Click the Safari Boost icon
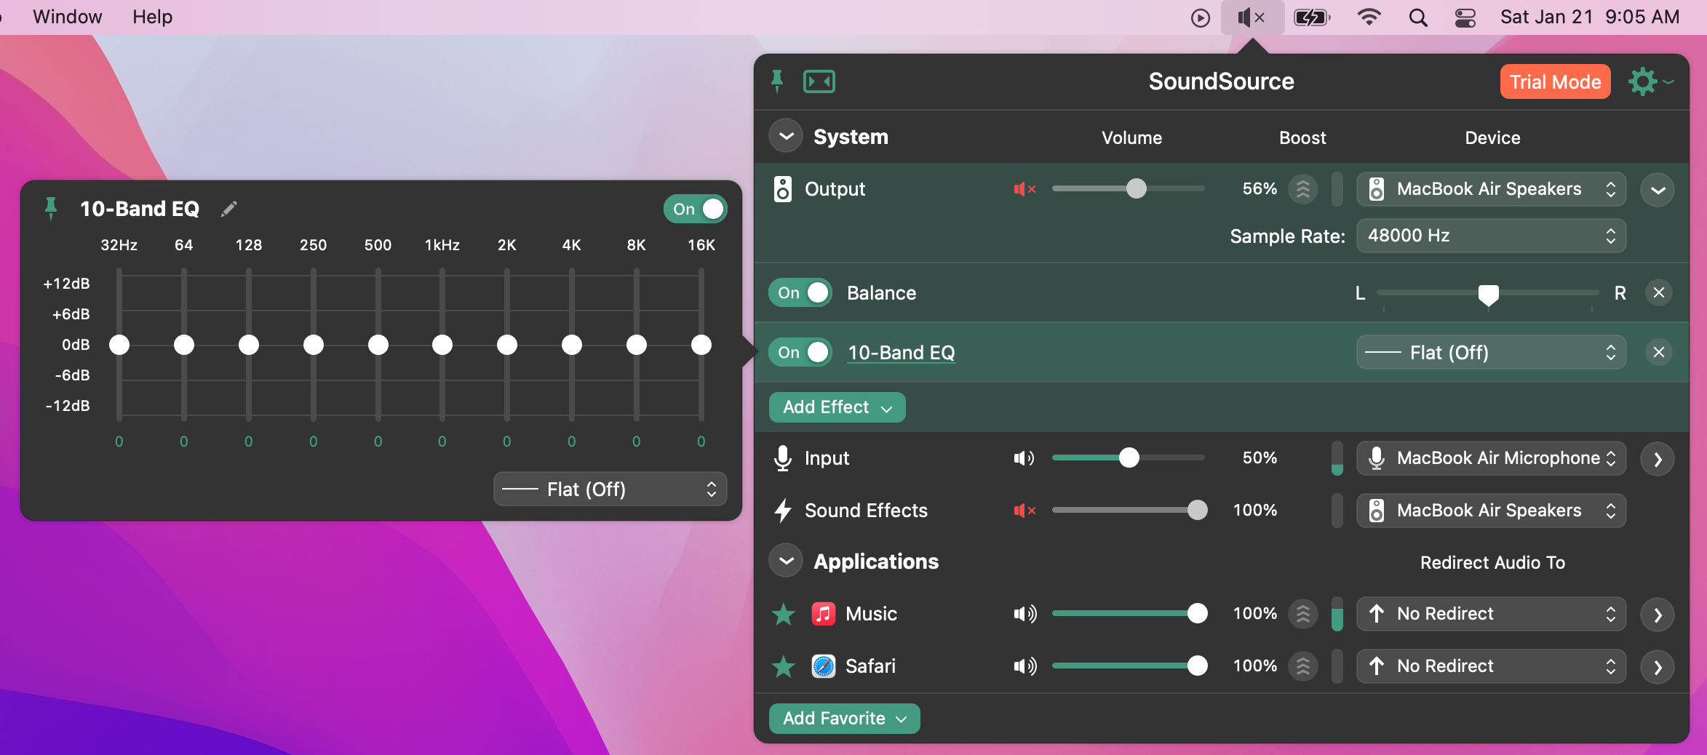 1303,666
